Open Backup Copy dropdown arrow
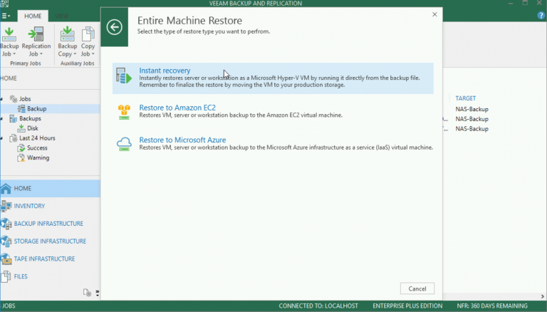547x312 pixels. 75,54
